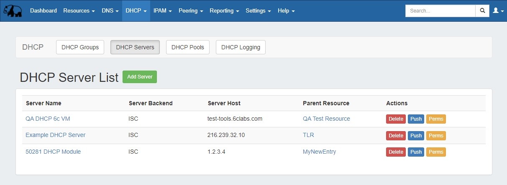The image size is (507, 185).
Task: Click the search magnifier icon
Action: click(x=482, y=11)
